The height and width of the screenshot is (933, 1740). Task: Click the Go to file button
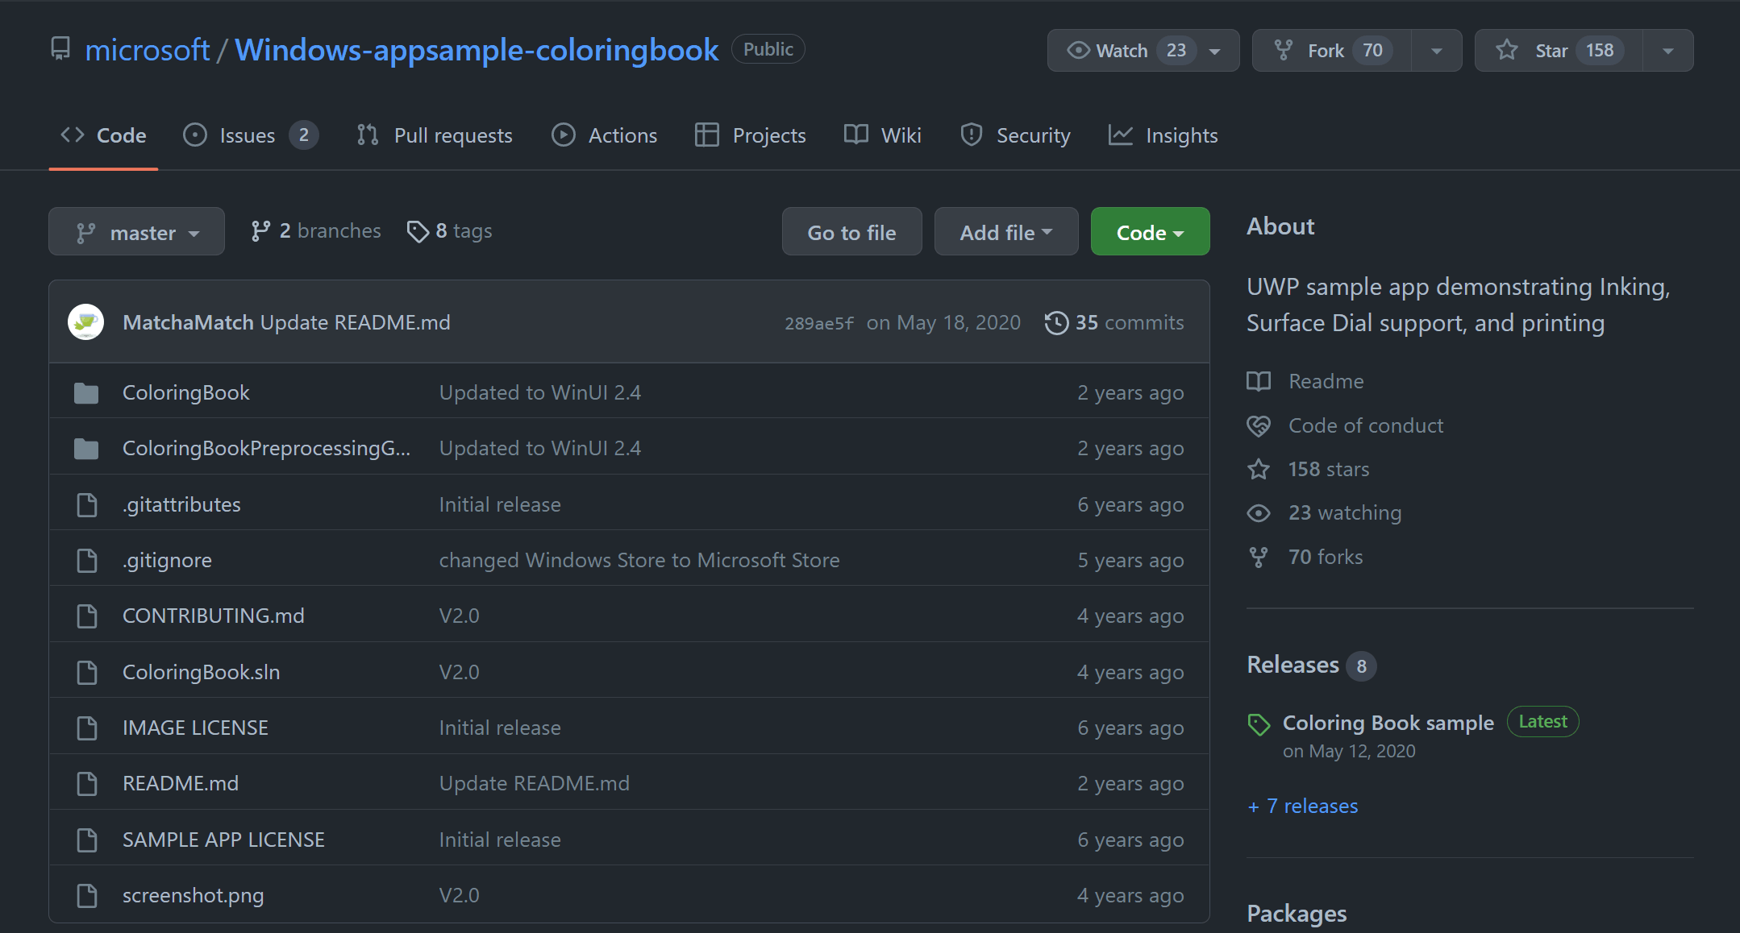(x=851, y=231)
